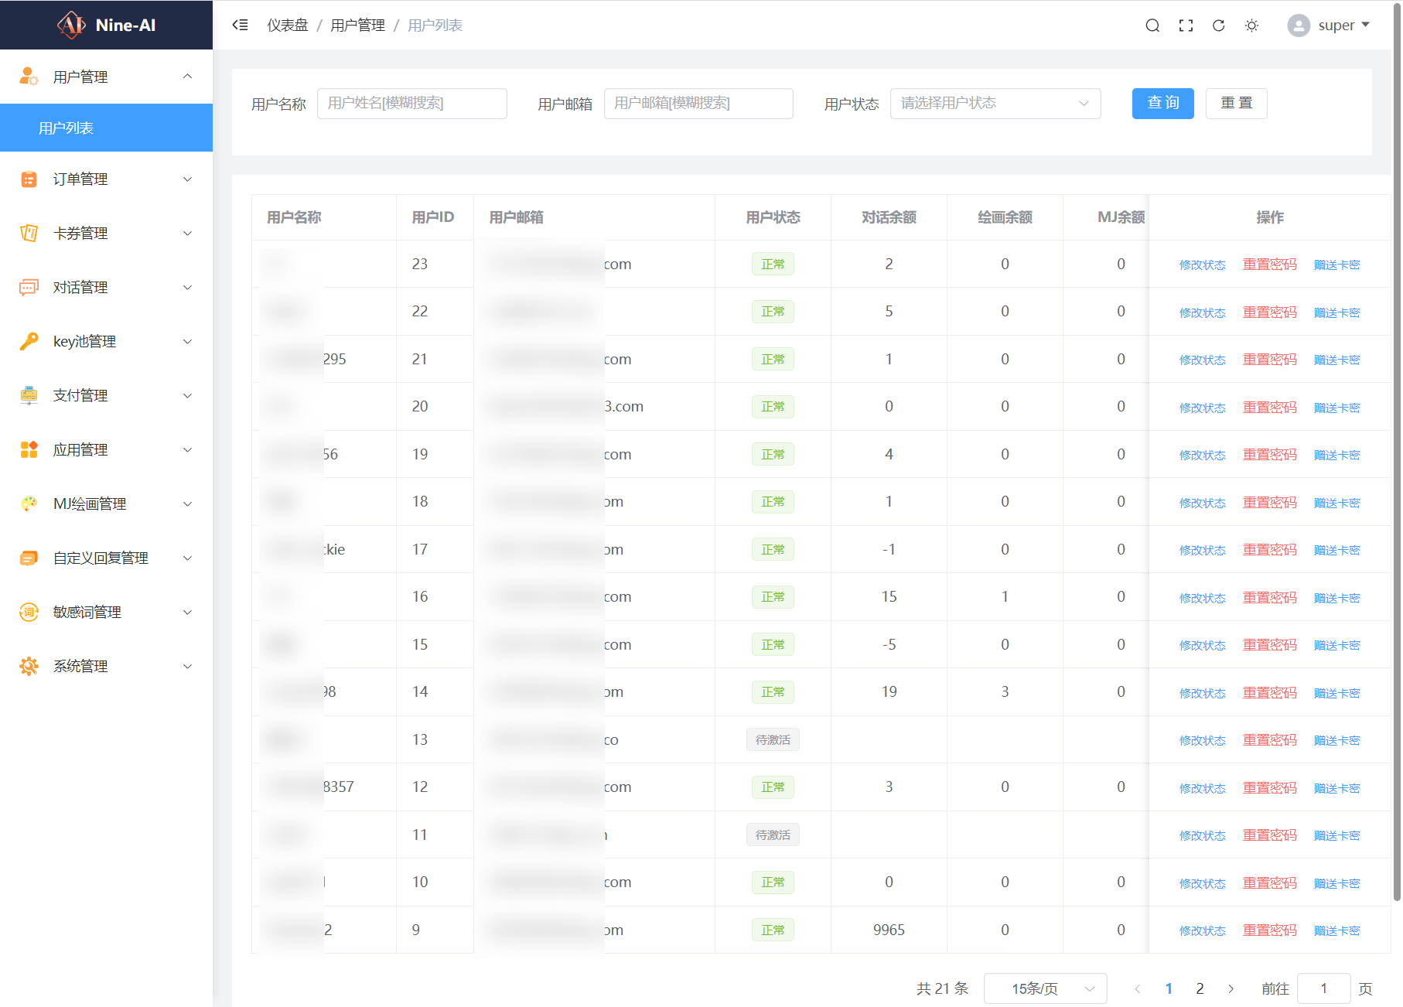Click the MJ绘画管理 palette icon

point(29,503)
